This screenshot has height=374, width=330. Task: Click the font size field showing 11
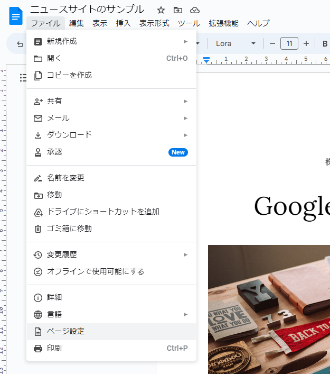tap(289, 44)
